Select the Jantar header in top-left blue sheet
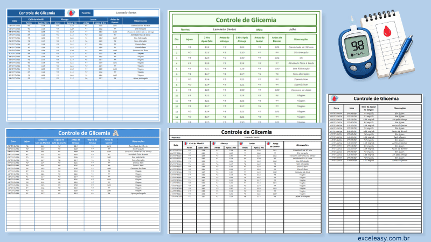Viewport: 431px width, 242px height. coord(93,19)
